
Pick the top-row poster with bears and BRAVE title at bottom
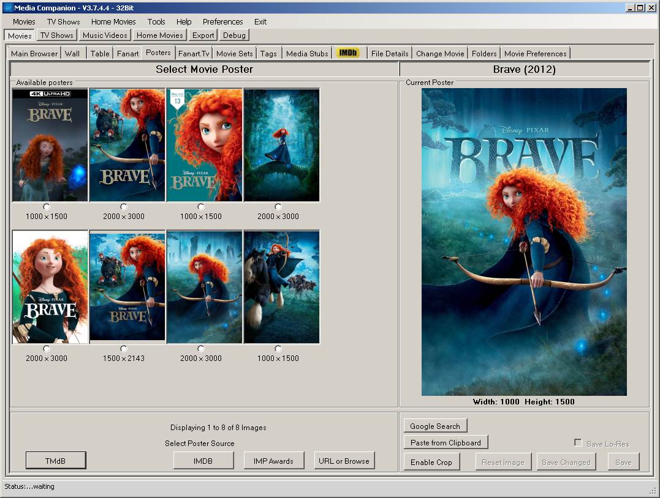(127, 145)
